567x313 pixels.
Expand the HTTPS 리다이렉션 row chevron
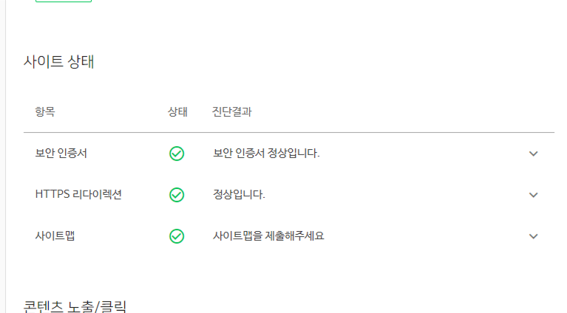534,195
